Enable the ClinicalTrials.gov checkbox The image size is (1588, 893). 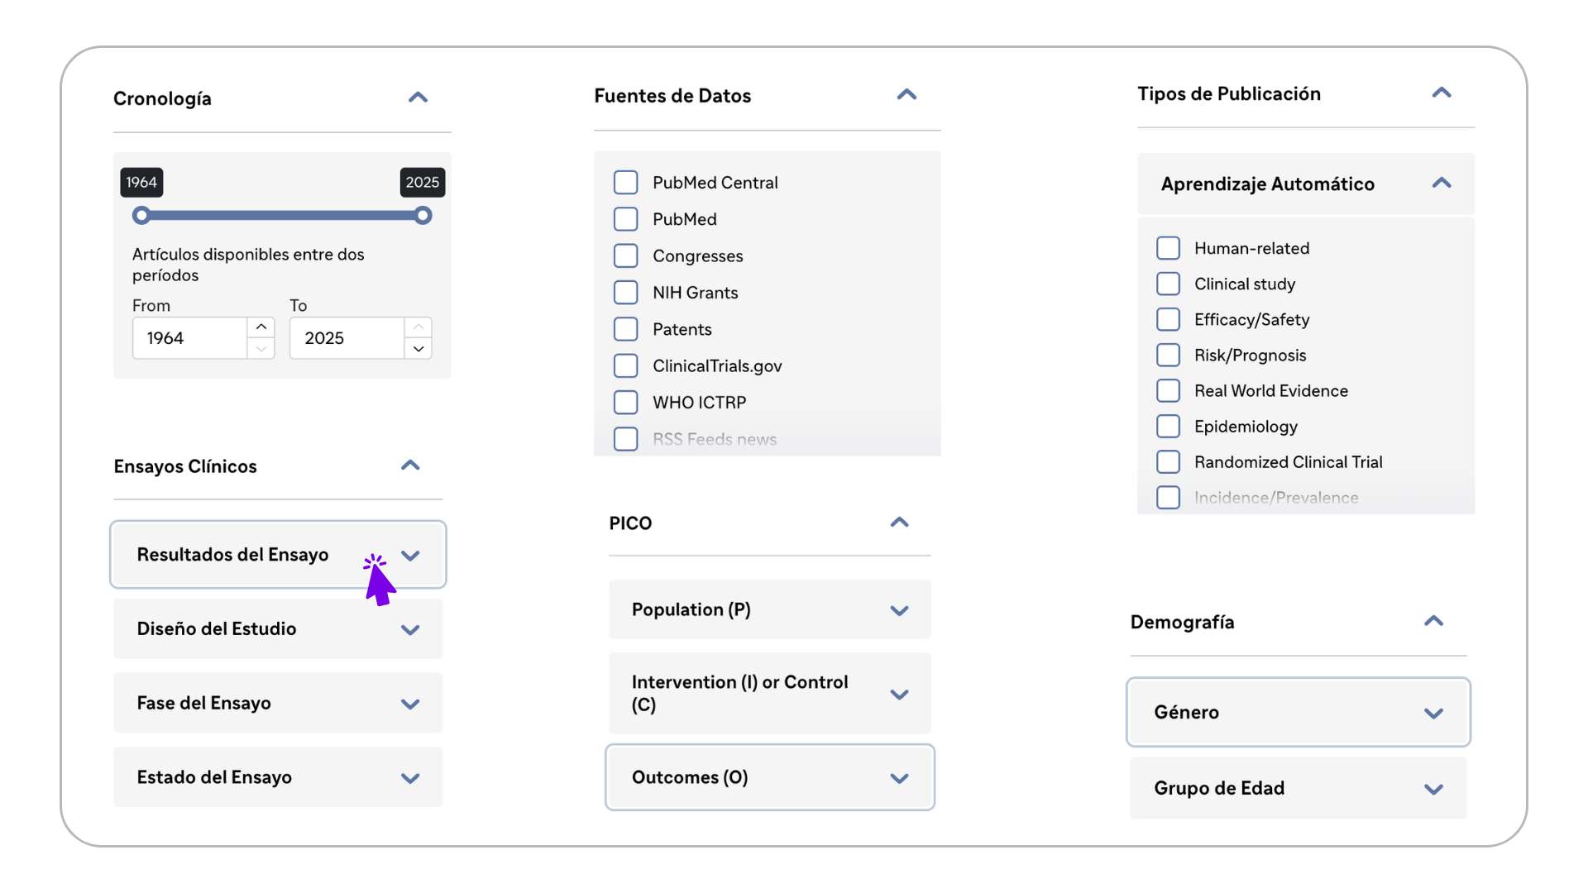625,365
